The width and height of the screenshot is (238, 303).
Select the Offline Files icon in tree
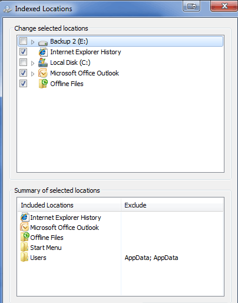pyautogui.click(x=43, y=84)
